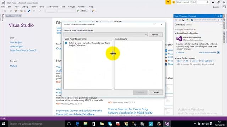Open the Toolbox side tab
The image size is (227, 127).
tap(2, 18)
